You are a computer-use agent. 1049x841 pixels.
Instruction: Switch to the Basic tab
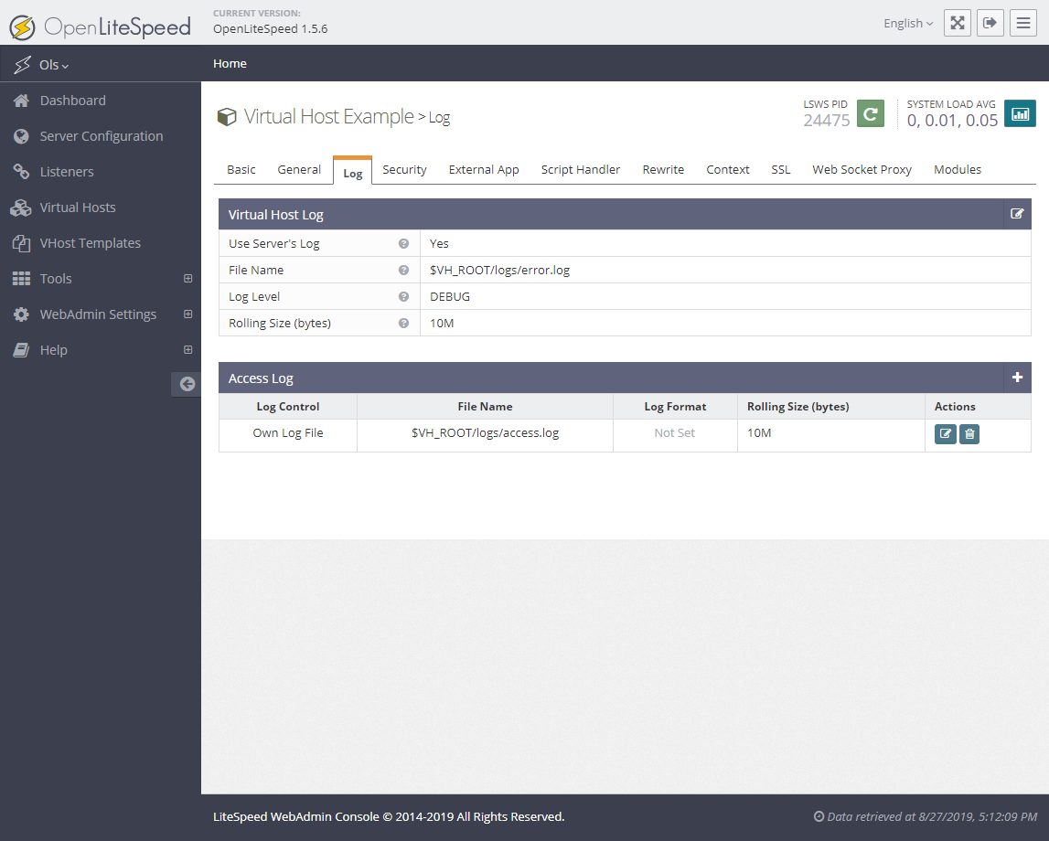(x=241, y=170)
